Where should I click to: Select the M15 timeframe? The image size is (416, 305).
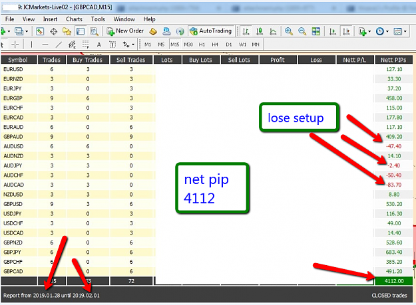[175, 45]
